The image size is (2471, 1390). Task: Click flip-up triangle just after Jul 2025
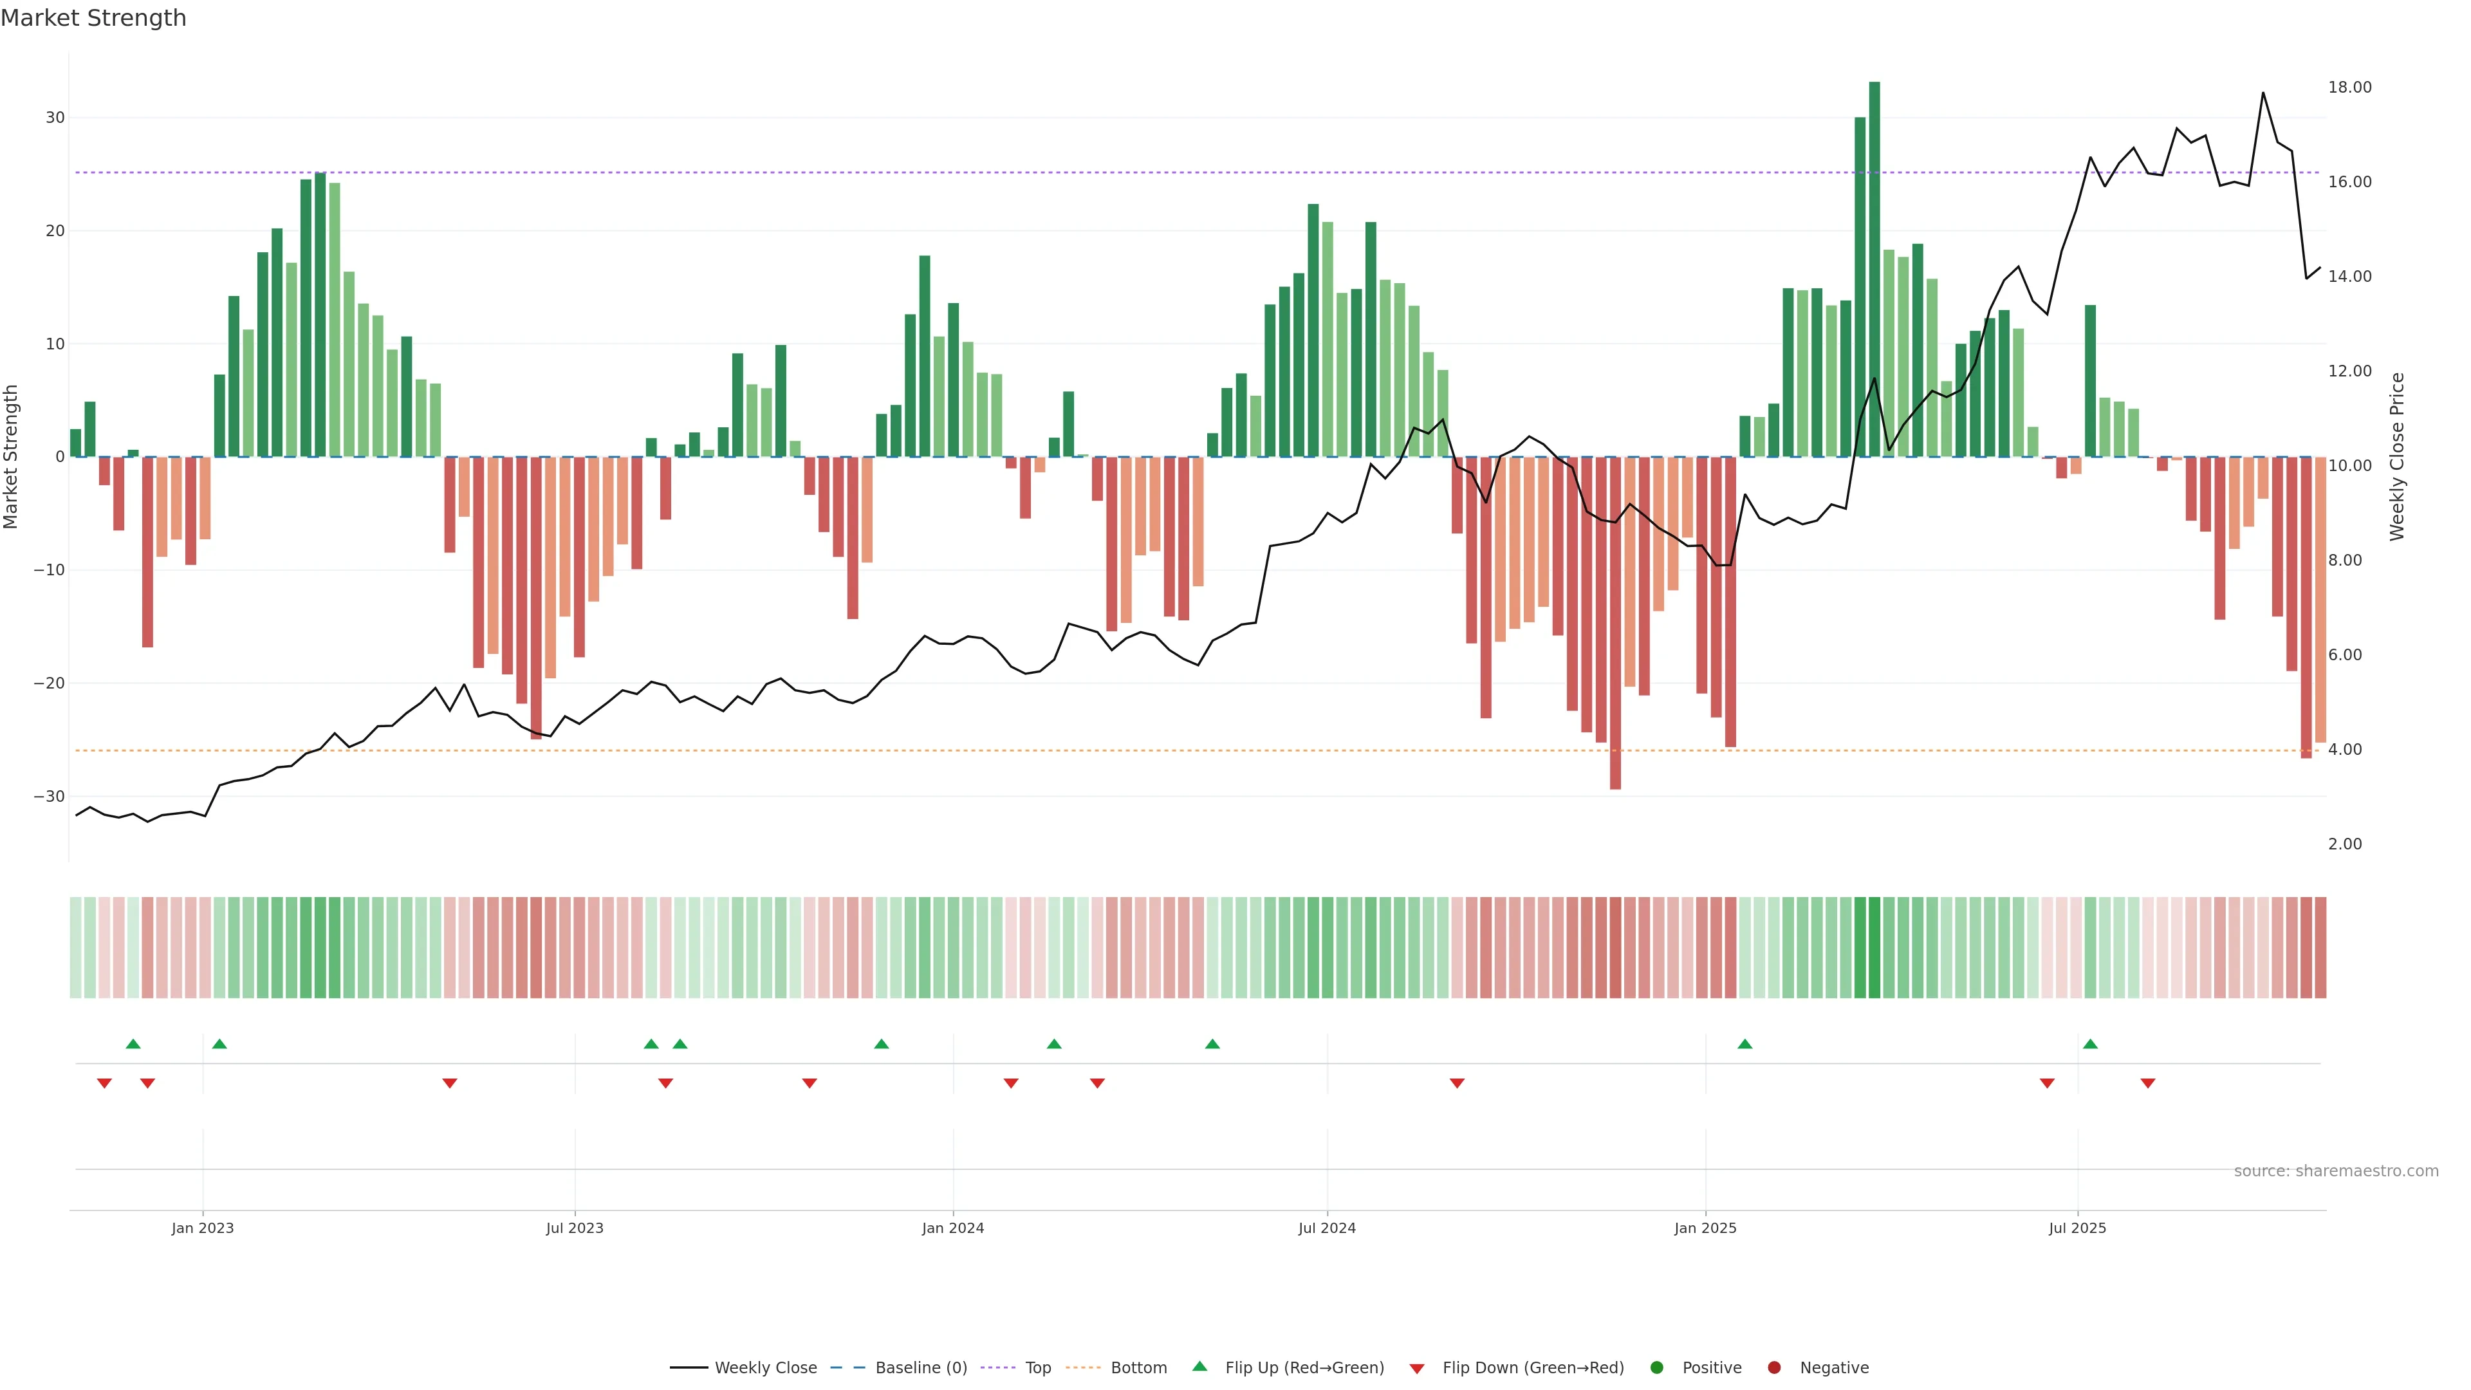pos(2090,1044)
